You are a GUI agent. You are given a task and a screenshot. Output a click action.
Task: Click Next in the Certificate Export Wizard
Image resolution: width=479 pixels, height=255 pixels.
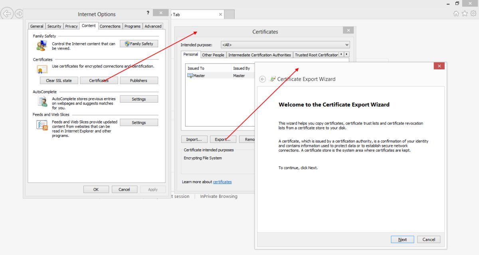pyautogui.click(x=402, y=239)
